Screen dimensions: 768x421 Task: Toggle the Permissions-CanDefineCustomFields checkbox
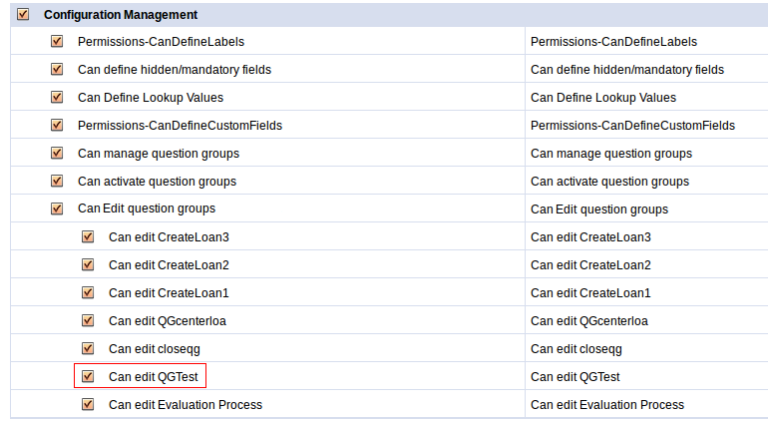(x=57, y=126)
